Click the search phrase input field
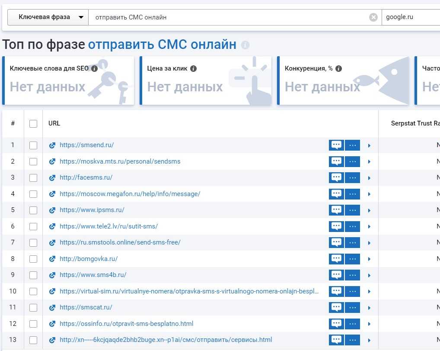 pyautogui.click(x=229, y=17)
